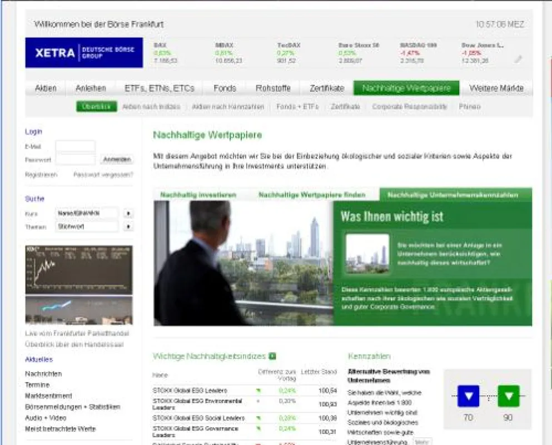
Task: Click the green slider handle labeled 90
Action: click(x=509, y=396)
